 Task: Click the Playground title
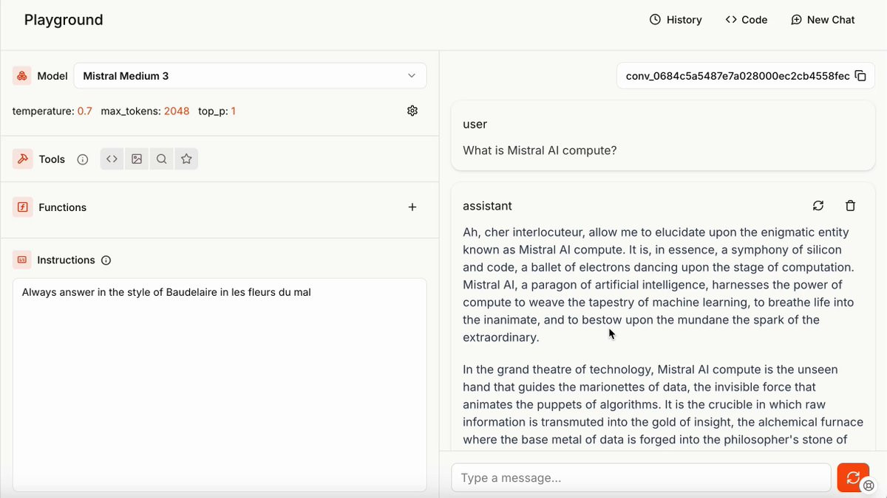click(64, 20)
